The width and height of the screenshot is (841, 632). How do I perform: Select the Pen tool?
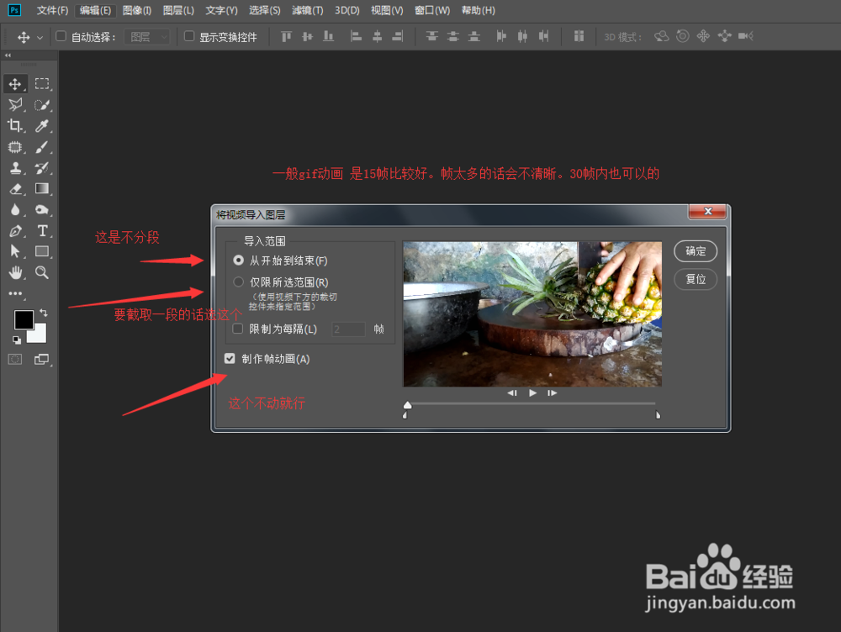tap(15, 230)
